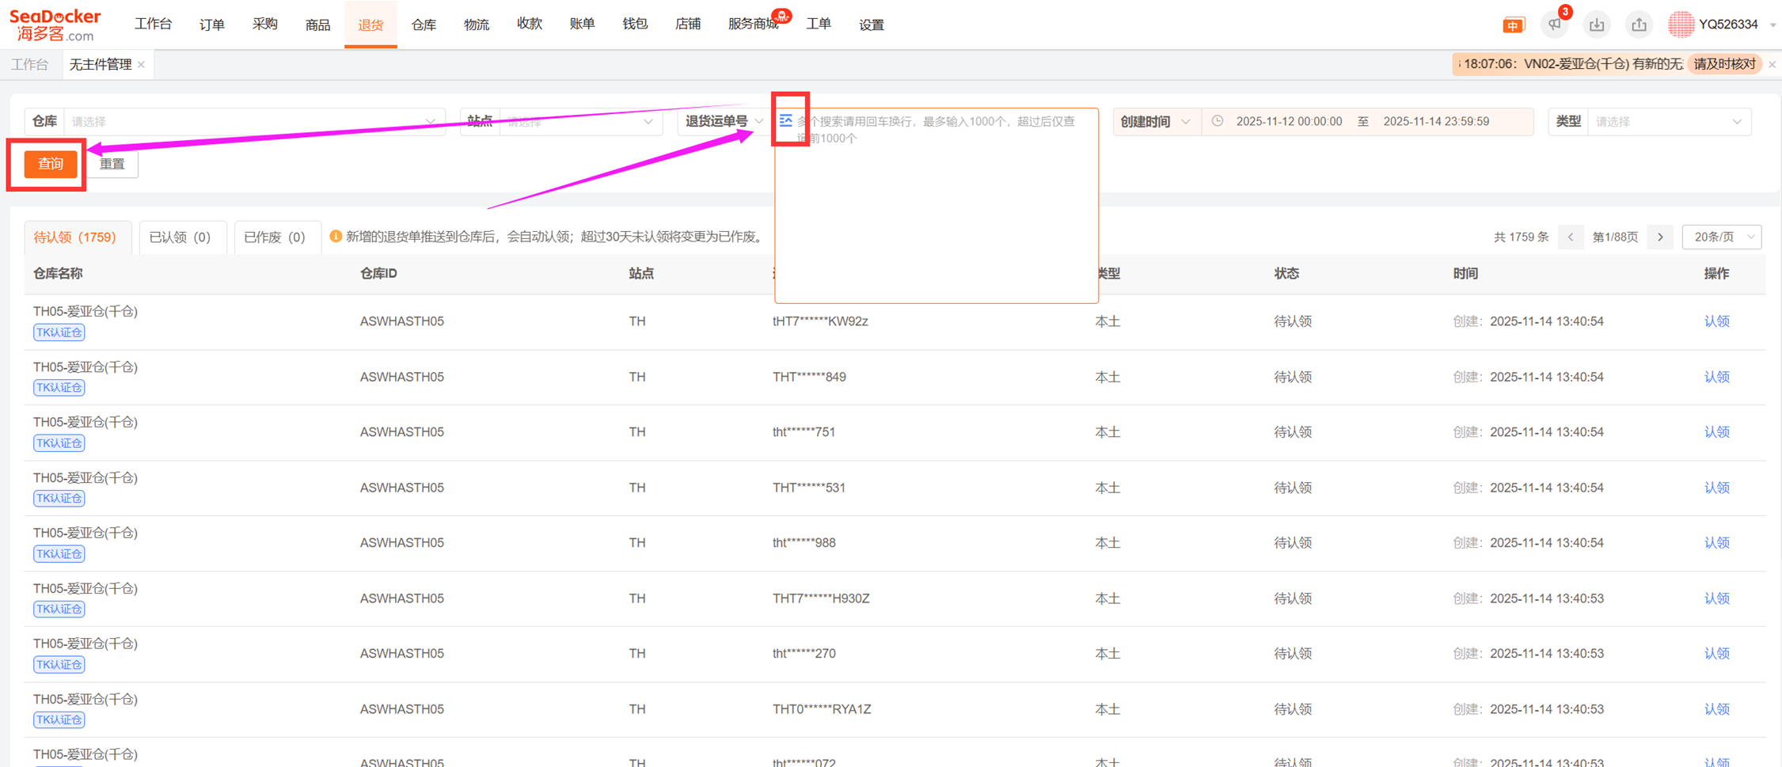Open the 仓库 dropdown selector
Screen dimensions: 1782x767
click(253, 122)
